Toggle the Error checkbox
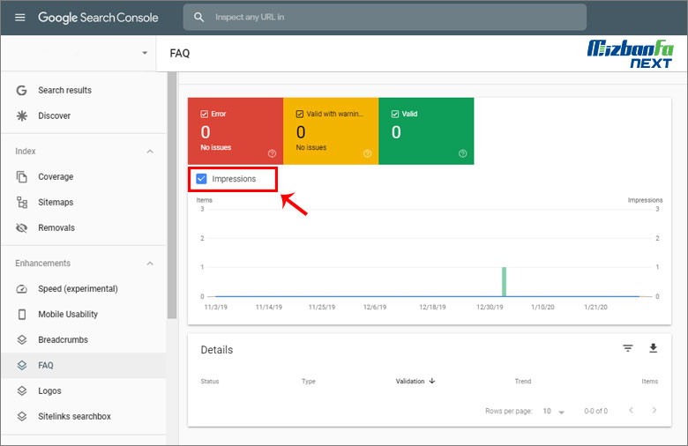 204,114
